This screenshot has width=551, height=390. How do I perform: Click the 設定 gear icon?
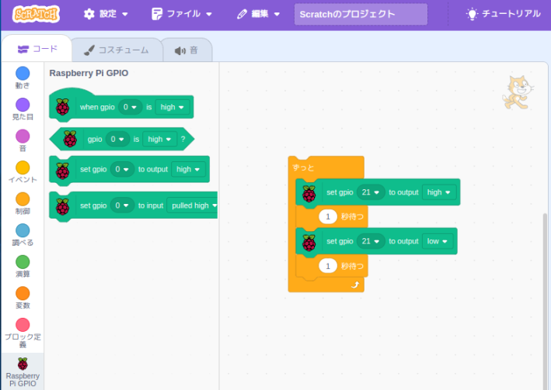[x=89, y=14]
